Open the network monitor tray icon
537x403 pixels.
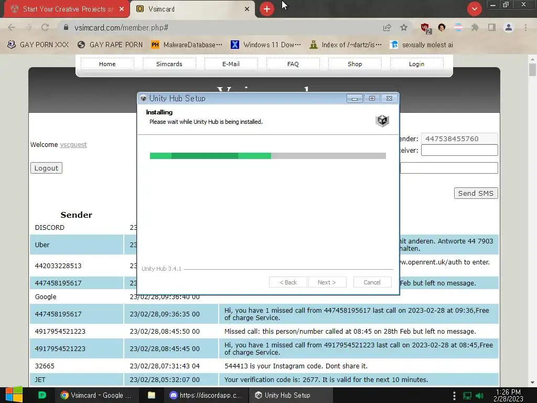click(467, 396)
